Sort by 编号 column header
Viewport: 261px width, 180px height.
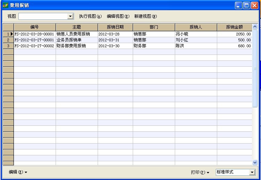pos(35,27)
